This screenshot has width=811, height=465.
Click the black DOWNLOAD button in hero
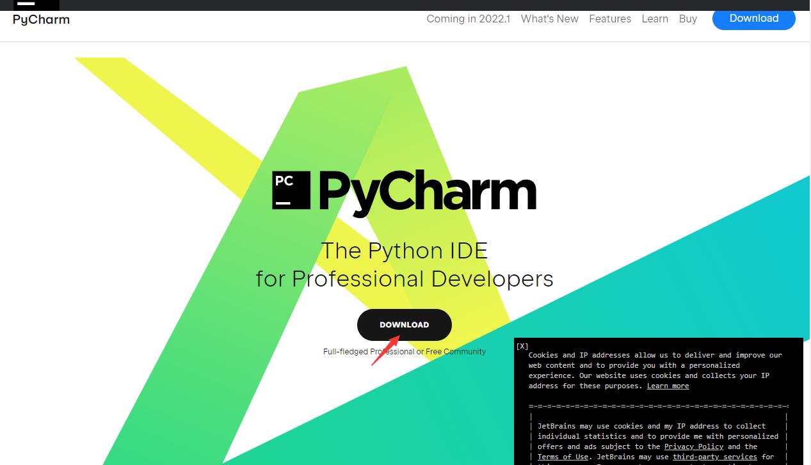(x=405, y=325)
